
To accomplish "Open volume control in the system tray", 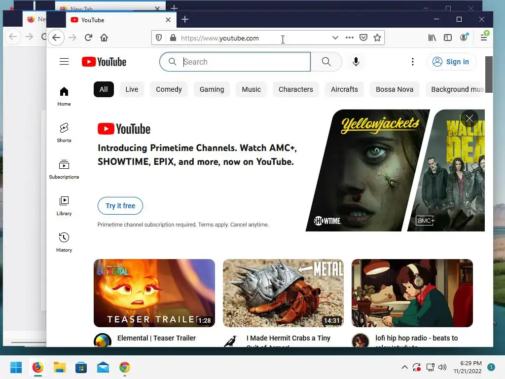I will pyautogui.click(x=442, y=367).
